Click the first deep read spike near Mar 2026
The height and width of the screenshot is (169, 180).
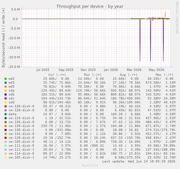click(x=140, y=40)
